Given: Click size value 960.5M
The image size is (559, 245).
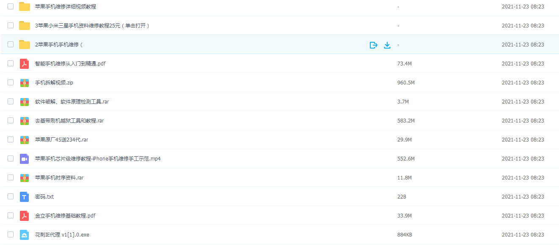Looking at the screenshot, I should coord(406,83).
